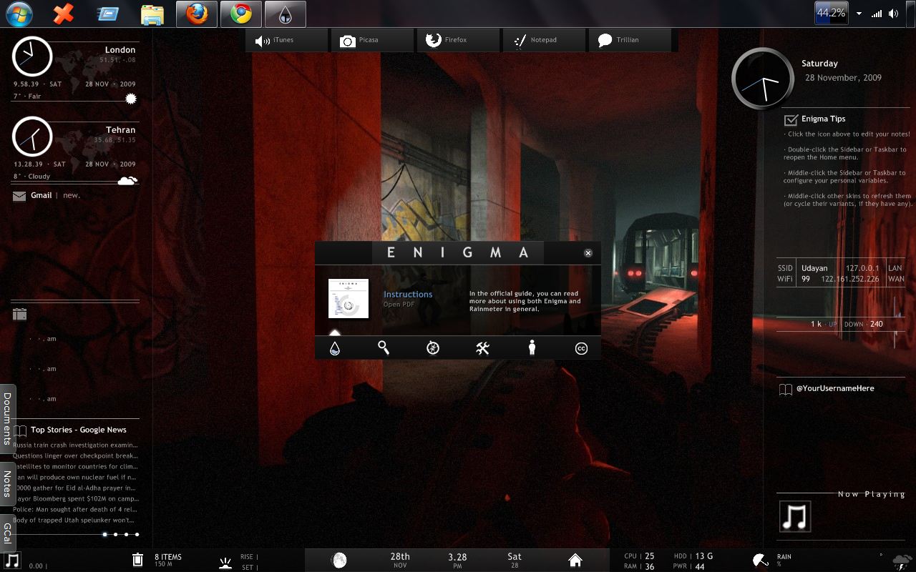Open the Notes side tab

pos(7,484)
